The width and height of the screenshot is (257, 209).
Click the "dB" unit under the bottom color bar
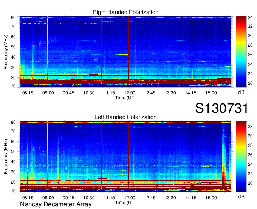pos(241,197)
